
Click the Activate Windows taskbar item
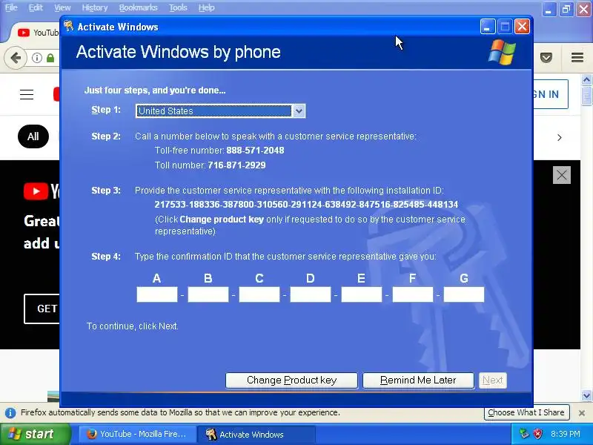click(256, 434)
